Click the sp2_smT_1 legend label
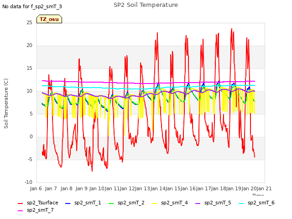Image resolution: width=292 pixels, height=219 pixels. pyautogui.click(x=88, y=203)
